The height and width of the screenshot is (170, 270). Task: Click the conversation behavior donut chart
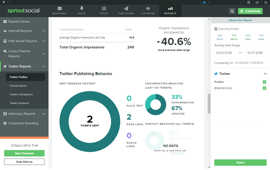[156, 104]
